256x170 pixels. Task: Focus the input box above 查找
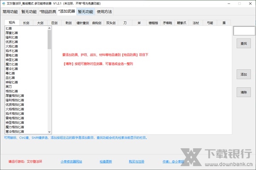(x=244, y=31)
